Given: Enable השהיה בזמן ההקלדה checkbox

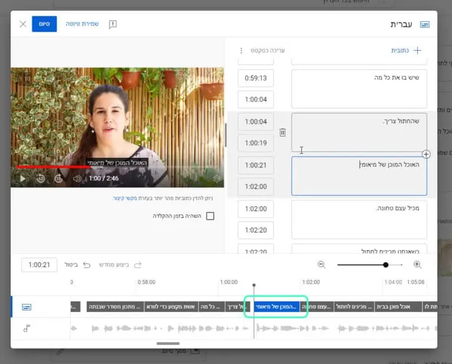Looking at the screenshot, I should coord(210,216).
